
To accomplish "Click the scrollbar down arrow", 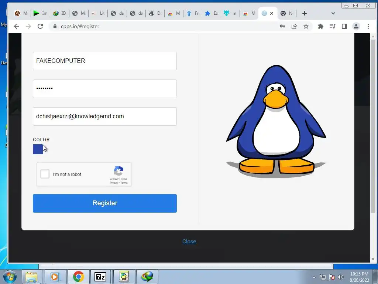I will (373, 259).
